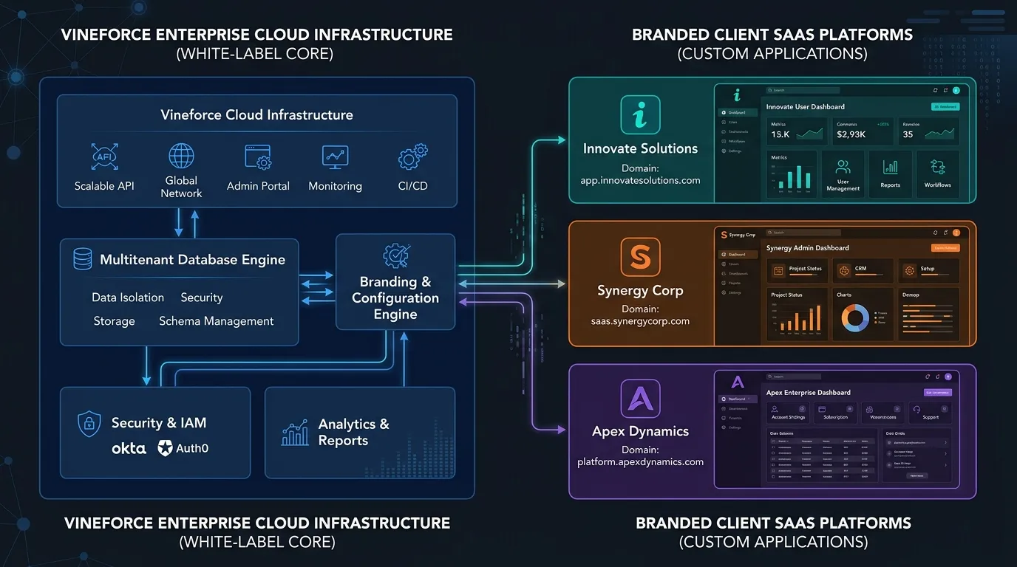1017x567 pixels.
Task: Open User Management in Innovate dashboard
Action: click(x=843, y=174)
